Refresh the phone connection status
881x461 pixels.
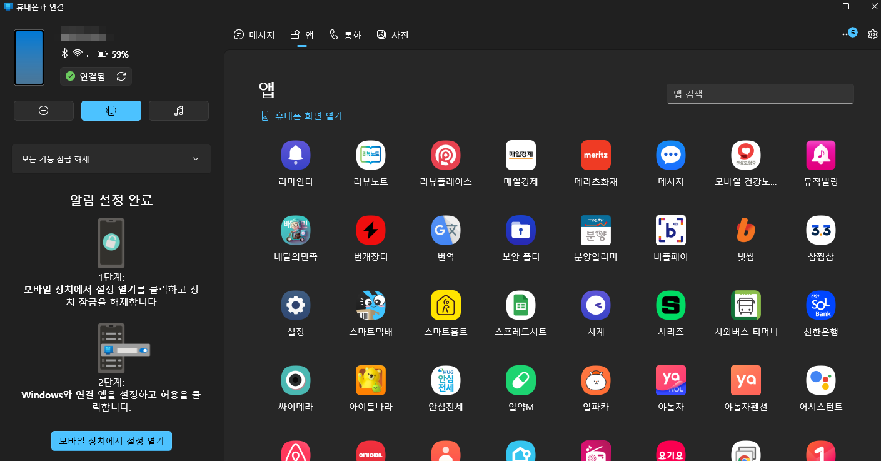(121, 76)
